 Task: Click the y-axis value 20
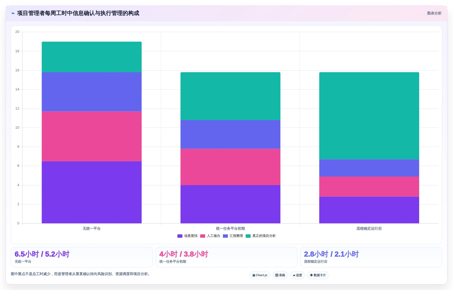tap(17, 32)
